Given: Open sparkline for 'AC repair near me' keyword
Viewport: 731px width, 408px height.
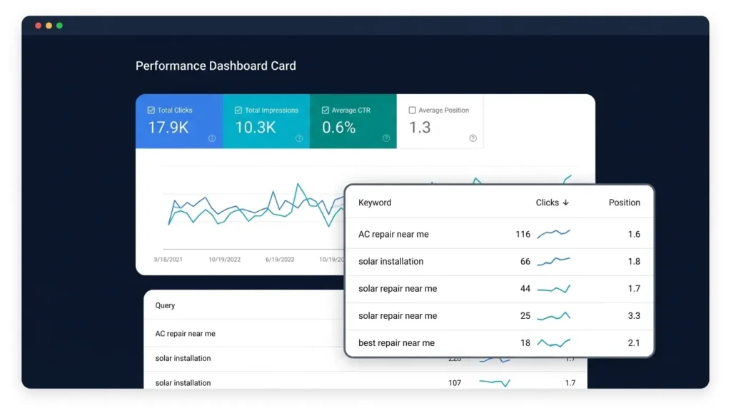Looking at the screenshot, I should pyautogui.click(x=553, y=233).
